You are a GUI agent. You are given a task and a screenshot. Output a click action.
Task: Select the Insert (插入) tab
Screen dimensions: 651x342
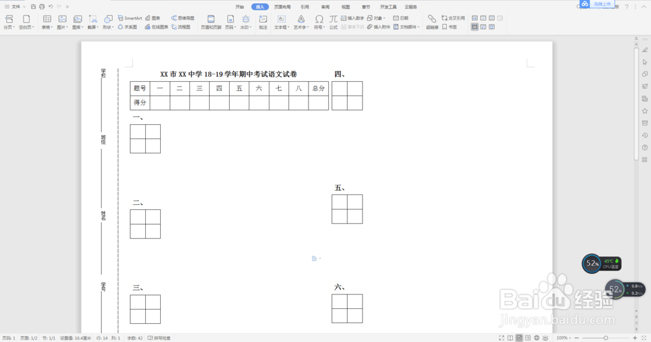point(260,7)
